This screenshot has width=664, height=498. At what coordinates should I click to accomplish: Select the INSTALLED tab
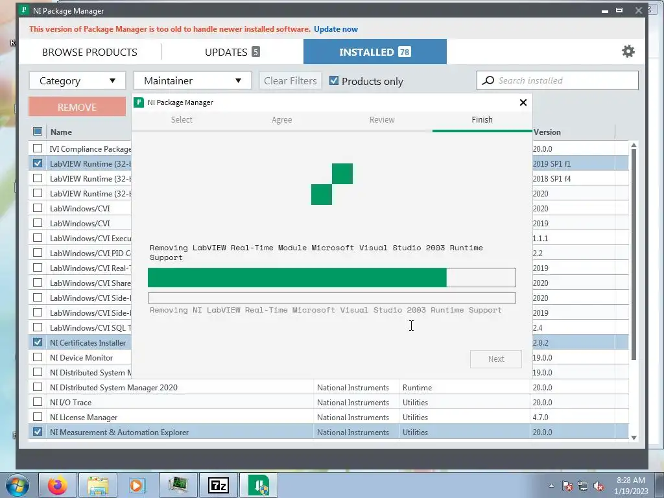pos(375,52)
